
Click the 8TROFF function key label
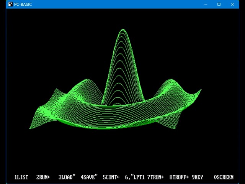point(179,177)
